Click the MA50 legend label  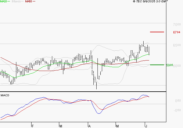[x=29, y=1]
